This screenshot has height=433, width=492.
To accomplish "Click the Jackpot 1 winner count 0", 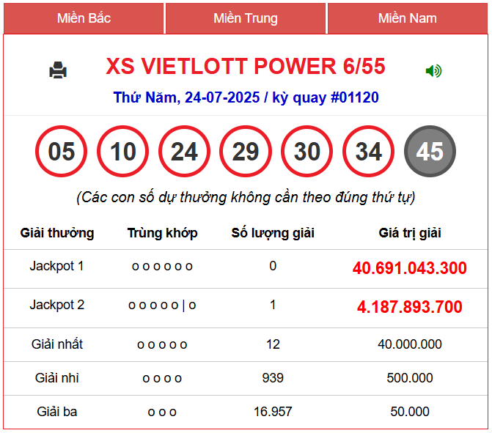I will [x=273, y=266].
